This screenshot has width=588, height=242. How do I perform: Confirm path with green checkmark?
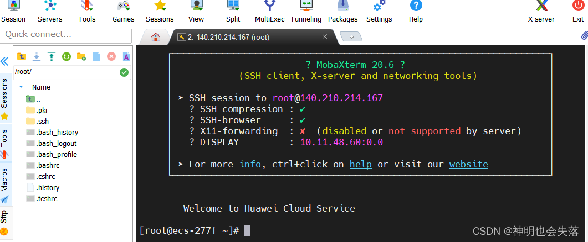click(124, 72)
